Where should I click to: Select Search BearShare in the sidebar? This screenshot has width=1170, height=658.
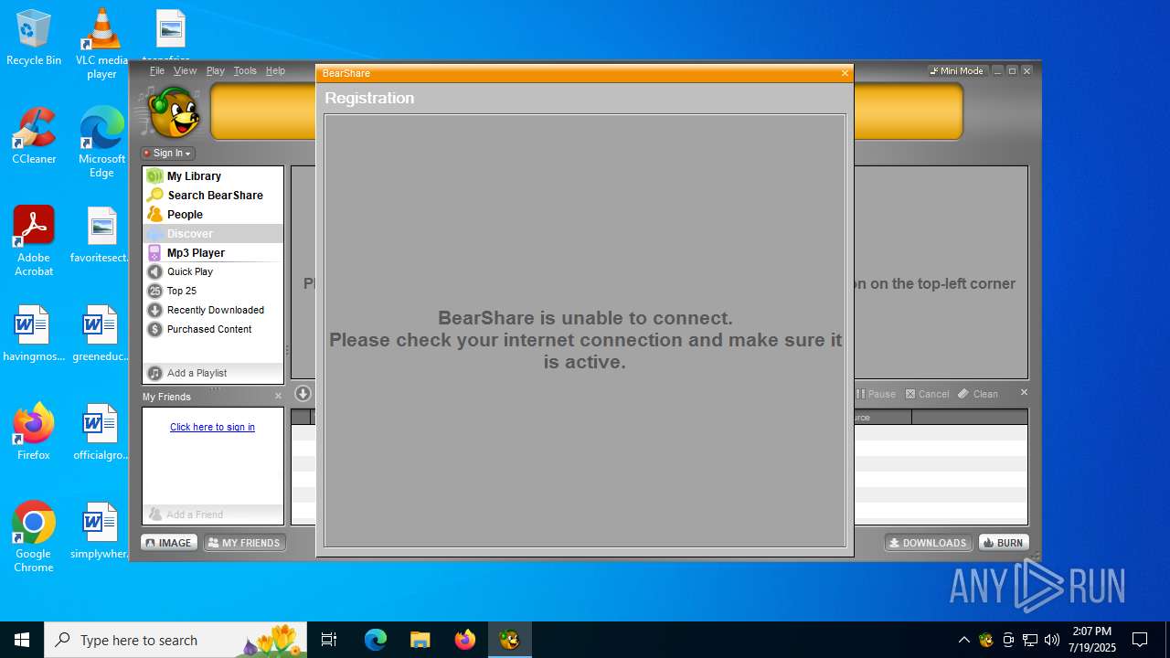click(215, 195)
